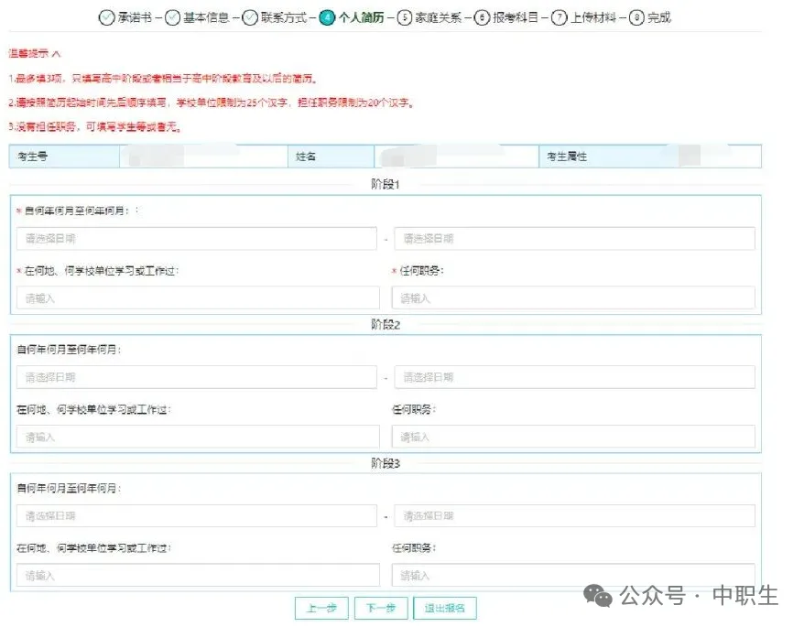The image size is (804, 627).
Task: Click the 退出报名 button
Action: (444, 608)
